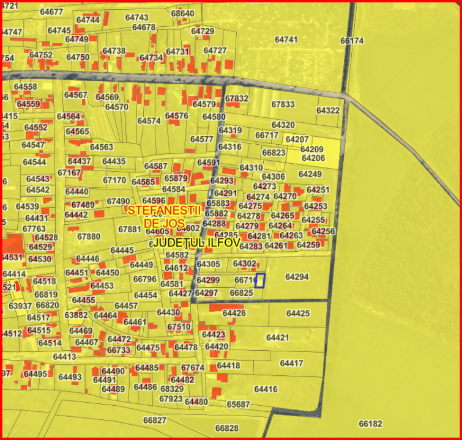The width and height of the screenshot is (462, 440).
Task: Click on parcel 64426
Action: click(234, 313)
